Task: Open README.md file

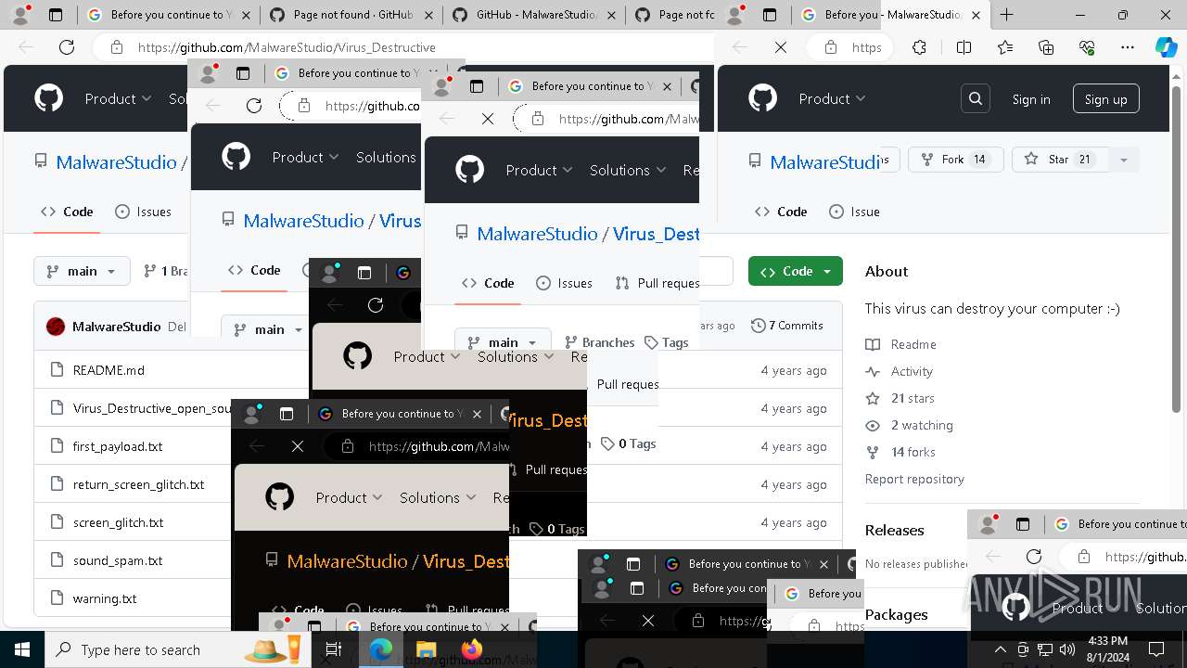Action: [x=108, y=370]
